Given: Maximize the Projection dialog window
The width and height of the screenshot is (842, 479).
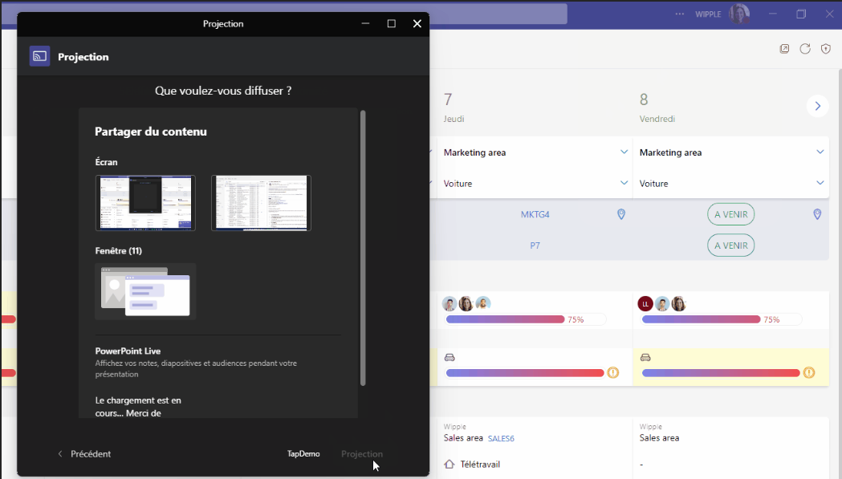Looking at the screenshot, I should [392, 23].
